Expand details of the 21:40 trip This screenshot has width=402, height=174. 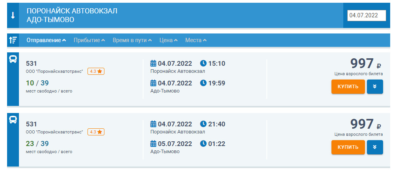coord(375,147)
